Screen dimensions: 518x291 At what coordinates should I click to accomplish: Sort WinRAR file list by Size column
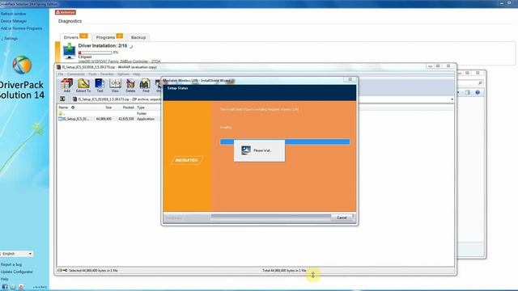(x=108, y=108)
